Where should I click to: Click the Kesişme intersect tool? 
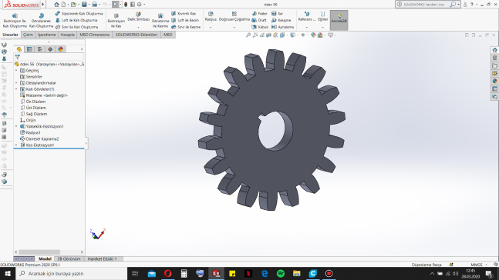coord(281,20)
